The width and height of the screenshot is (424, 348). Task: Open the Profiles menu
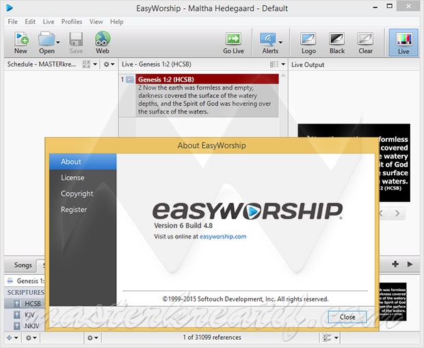[x=72, y=22]
